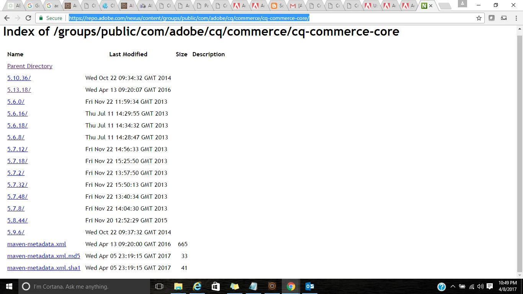Open the Action Center notifications icon
Image resolution: width=523 pixels, height=294 pixels.
point(490,286)
